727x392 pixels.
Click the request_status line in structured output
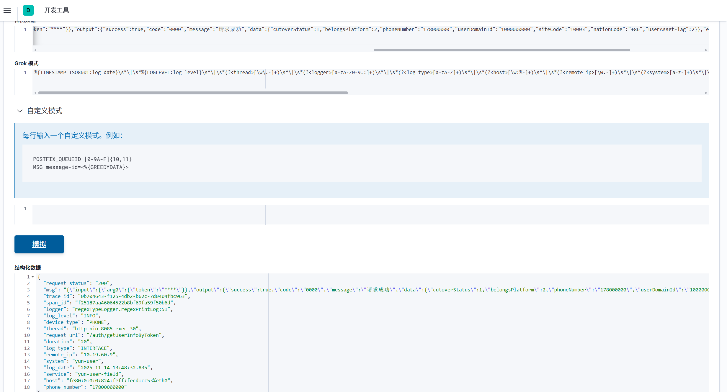(77, 283)
